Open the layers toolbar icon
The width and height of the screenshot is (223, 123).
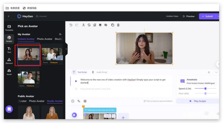coord(100,25)
